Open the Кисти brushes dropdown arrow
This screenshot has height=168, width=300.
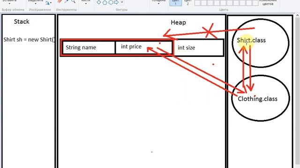point(86,4)
